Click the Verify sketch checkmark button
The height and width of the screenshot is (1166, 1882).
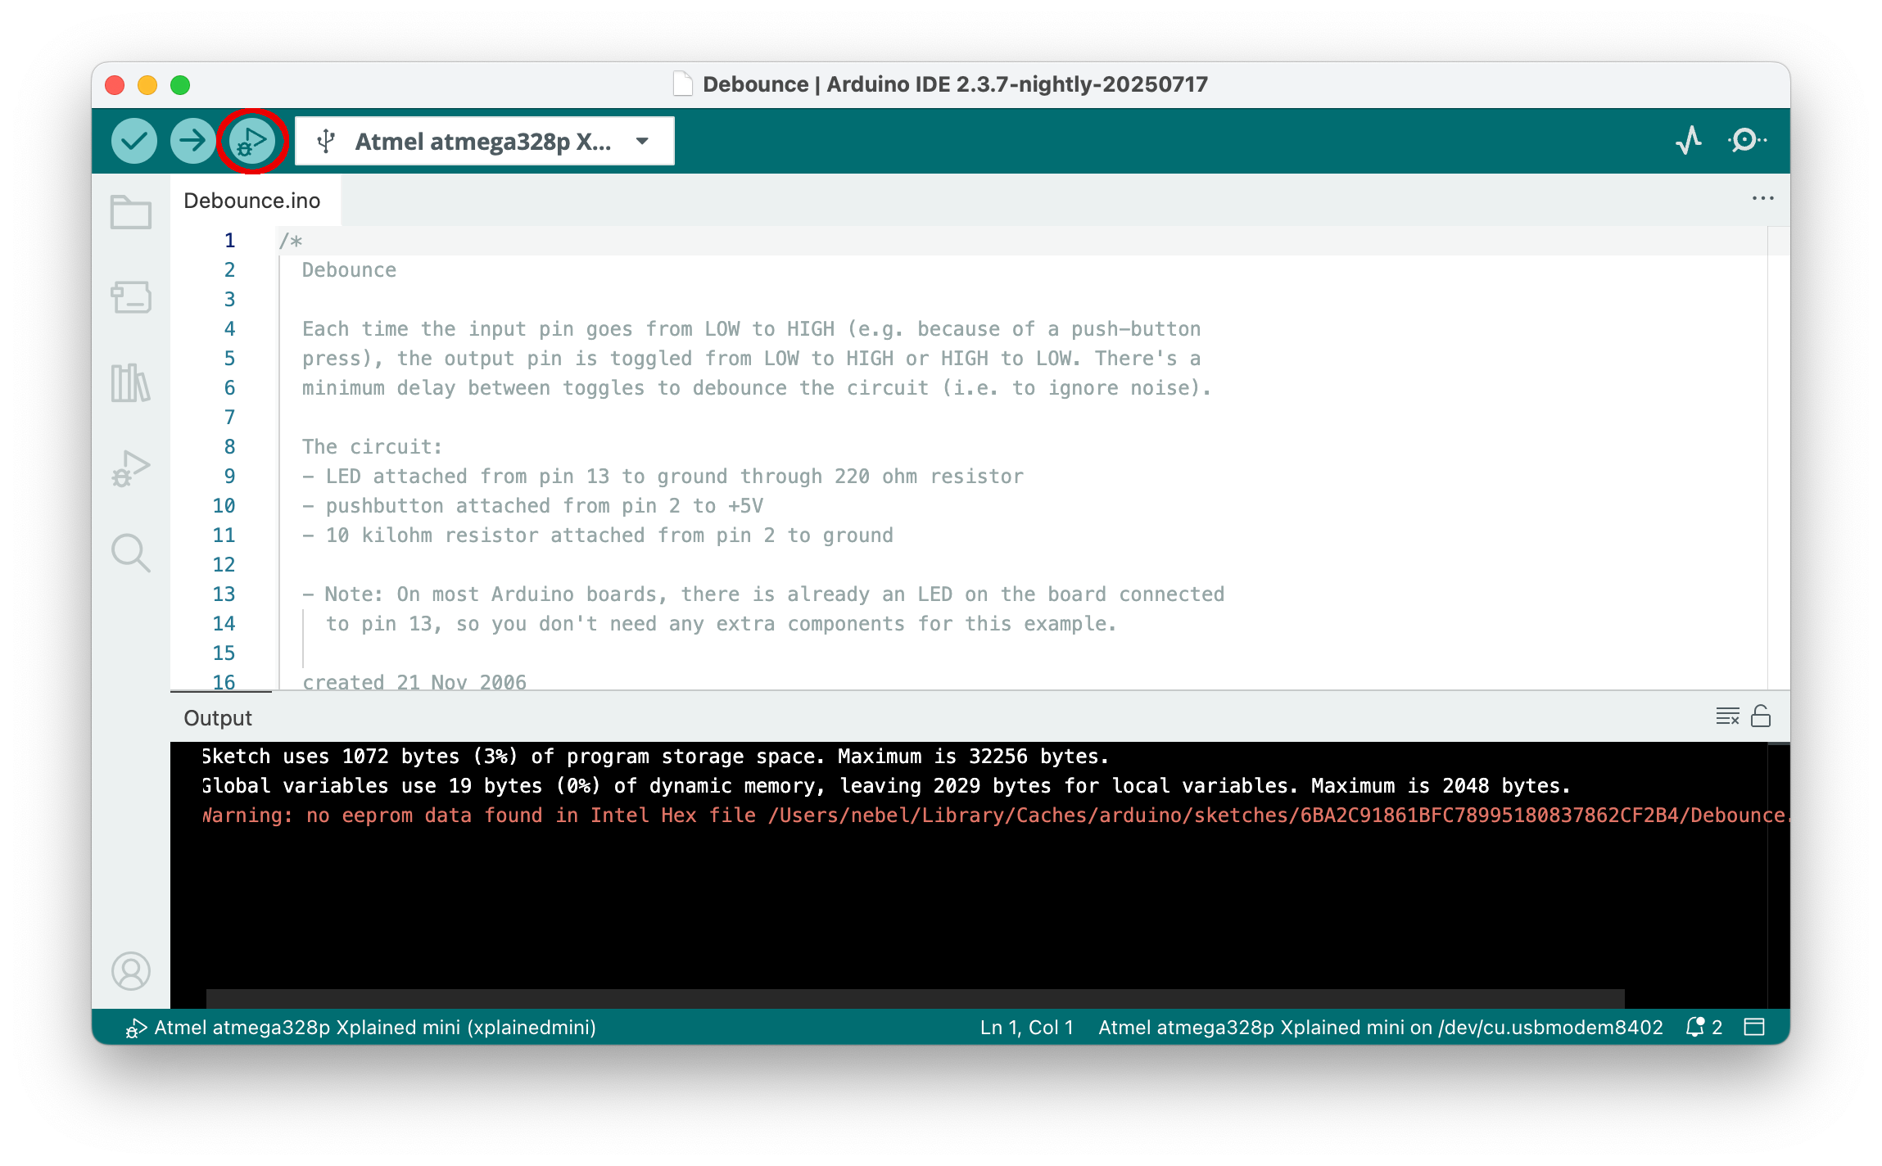[x=133, y=141]
